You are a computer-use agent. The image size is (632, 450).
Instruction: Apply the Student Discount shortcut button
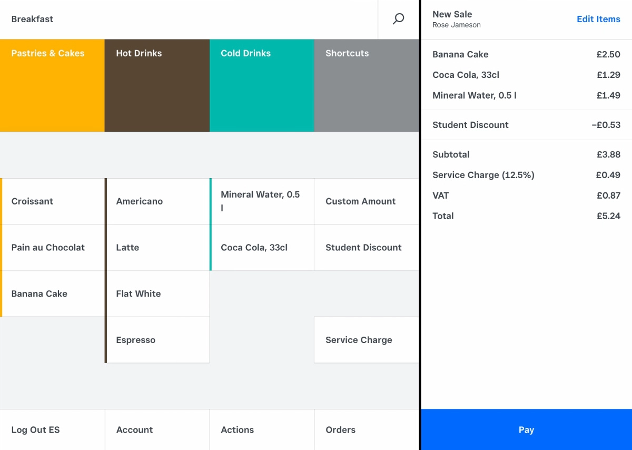367,248
